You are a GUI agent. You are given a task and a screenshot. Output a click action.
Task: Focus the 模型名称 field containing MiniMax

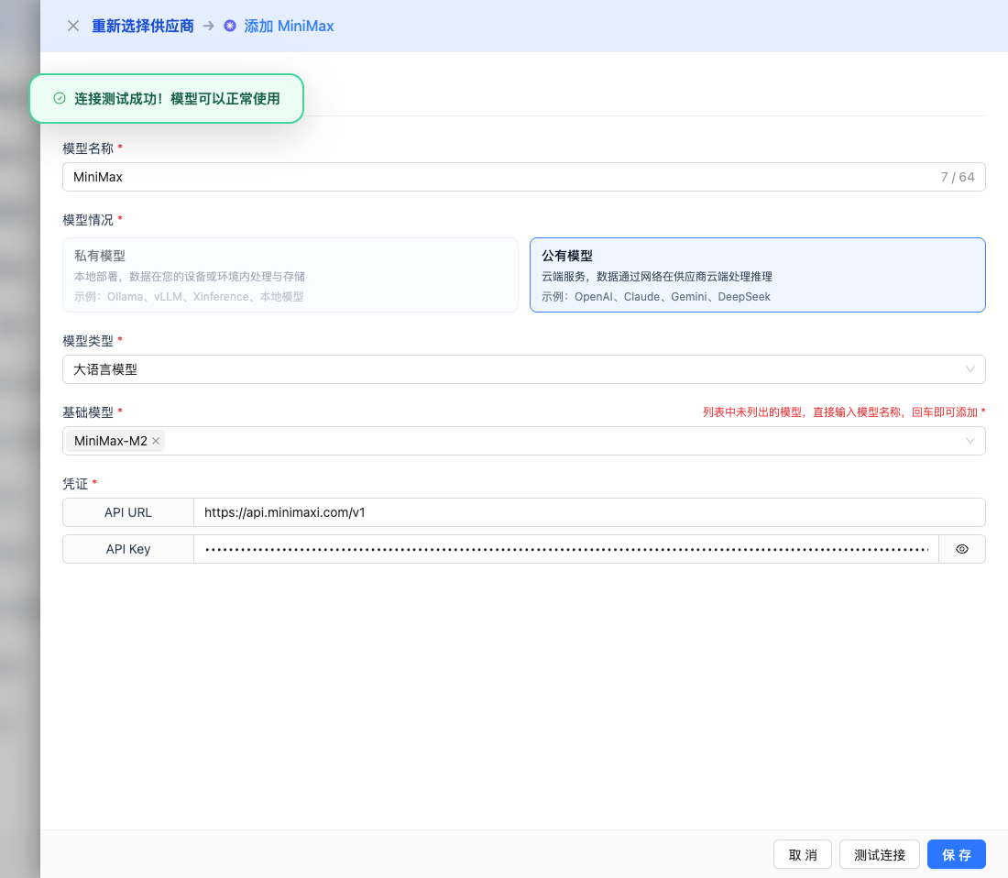click(x=495, y=177)
